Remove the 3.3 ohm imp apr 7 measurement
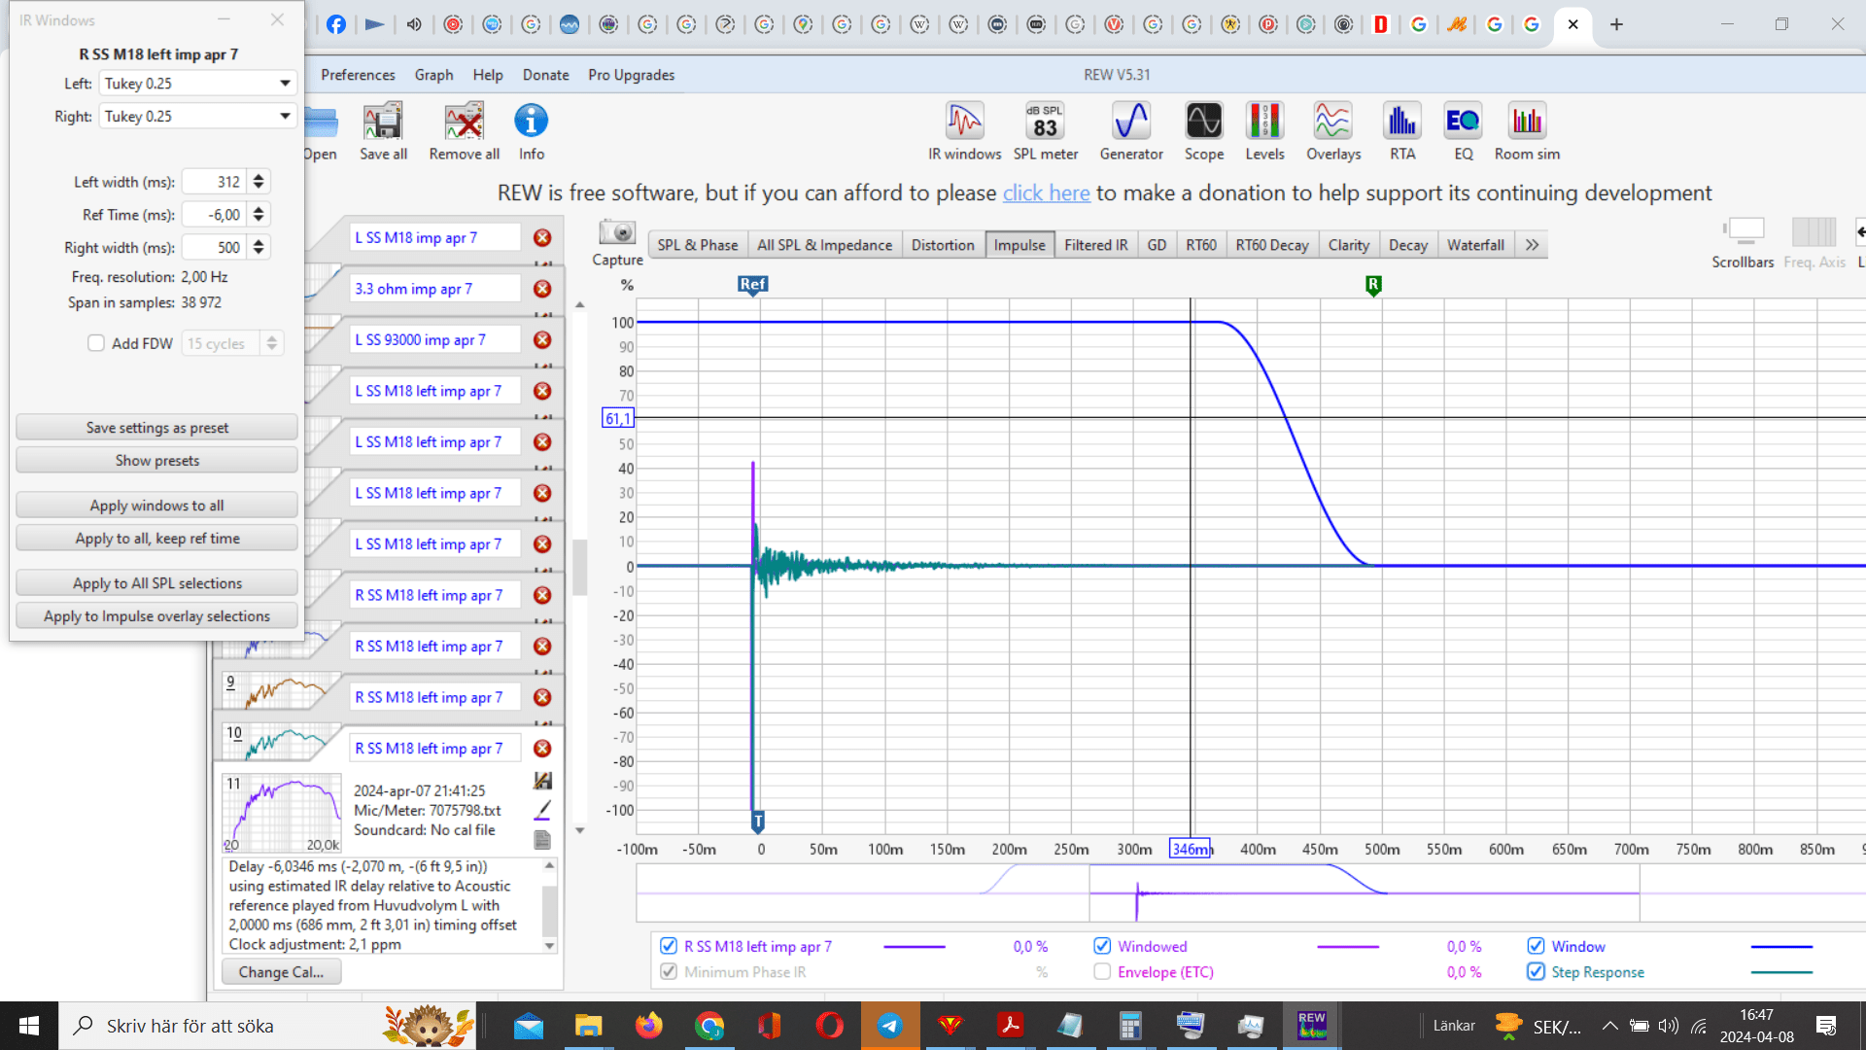Image resolution: width=1866 pixels, height=1050 pixels. (x=542, y=289)
